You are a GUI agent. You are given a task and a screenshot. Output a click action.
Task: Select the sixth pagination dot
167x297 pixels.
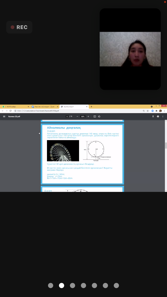coord(105,285)
